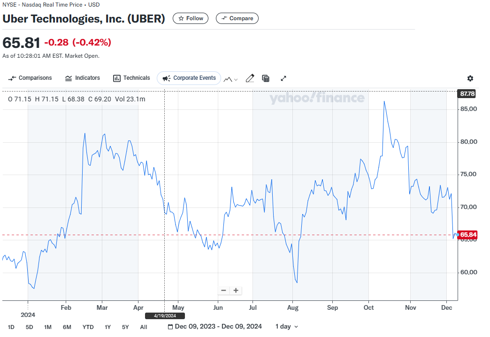Image resolution: width=490 pixels, height=337 pixels.
Task: Select the 6M time range
Action: point(67,327)
